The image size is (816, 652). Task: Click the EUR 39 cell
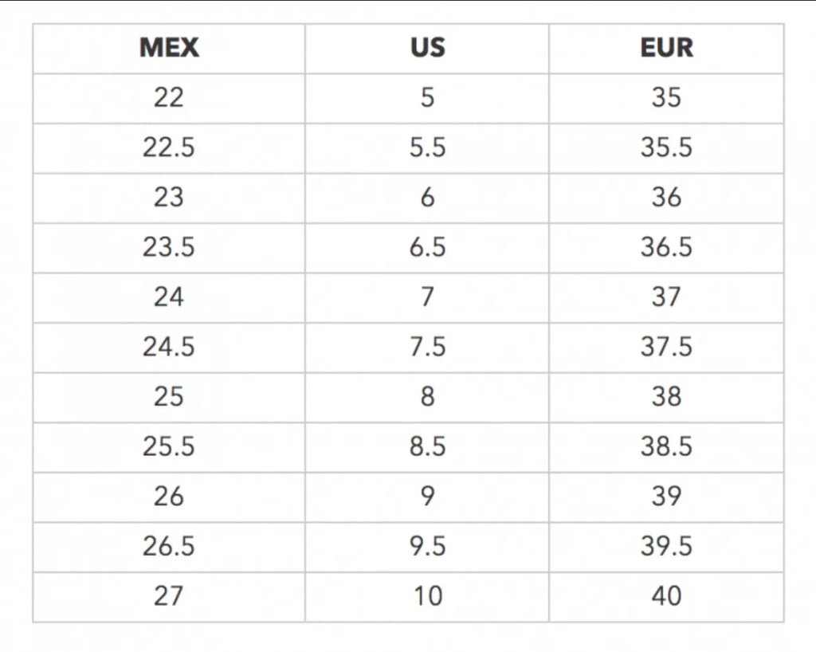(x=667, y=497)
